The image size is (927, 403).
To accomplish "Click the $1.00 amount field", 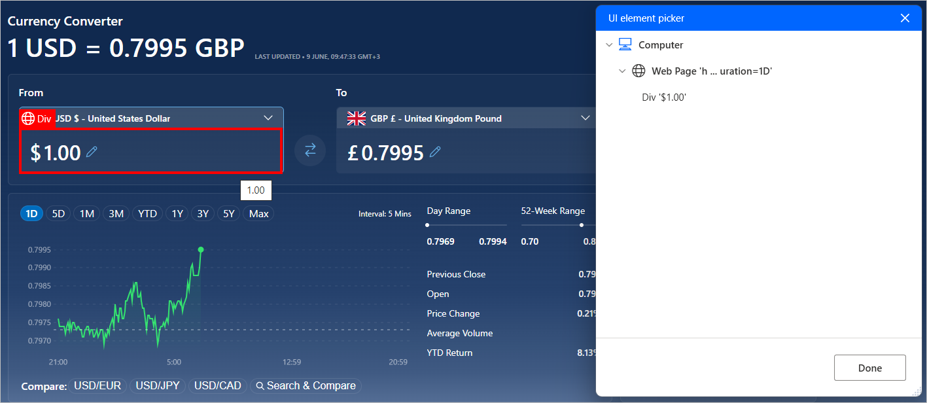I will (151, 151).
